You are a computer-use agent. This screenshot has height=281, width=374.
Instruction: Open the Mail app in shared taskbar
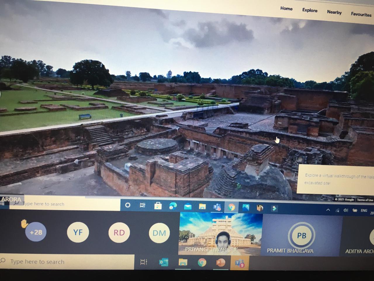pos(188,207)
